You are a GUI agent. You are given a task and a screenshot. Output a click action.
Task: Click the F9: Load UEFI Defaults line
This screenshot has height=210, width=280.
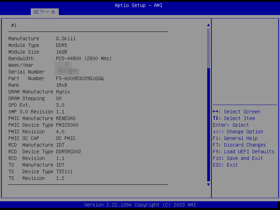pyautogui.click(x=244, y=152)
